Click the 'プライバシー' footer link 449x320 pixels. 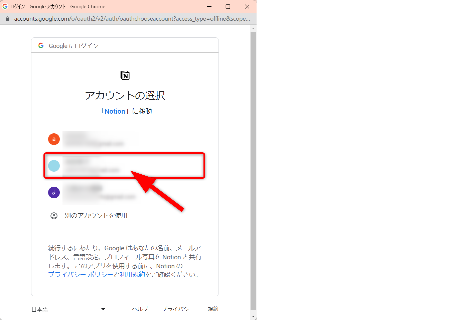coord(178,309)
